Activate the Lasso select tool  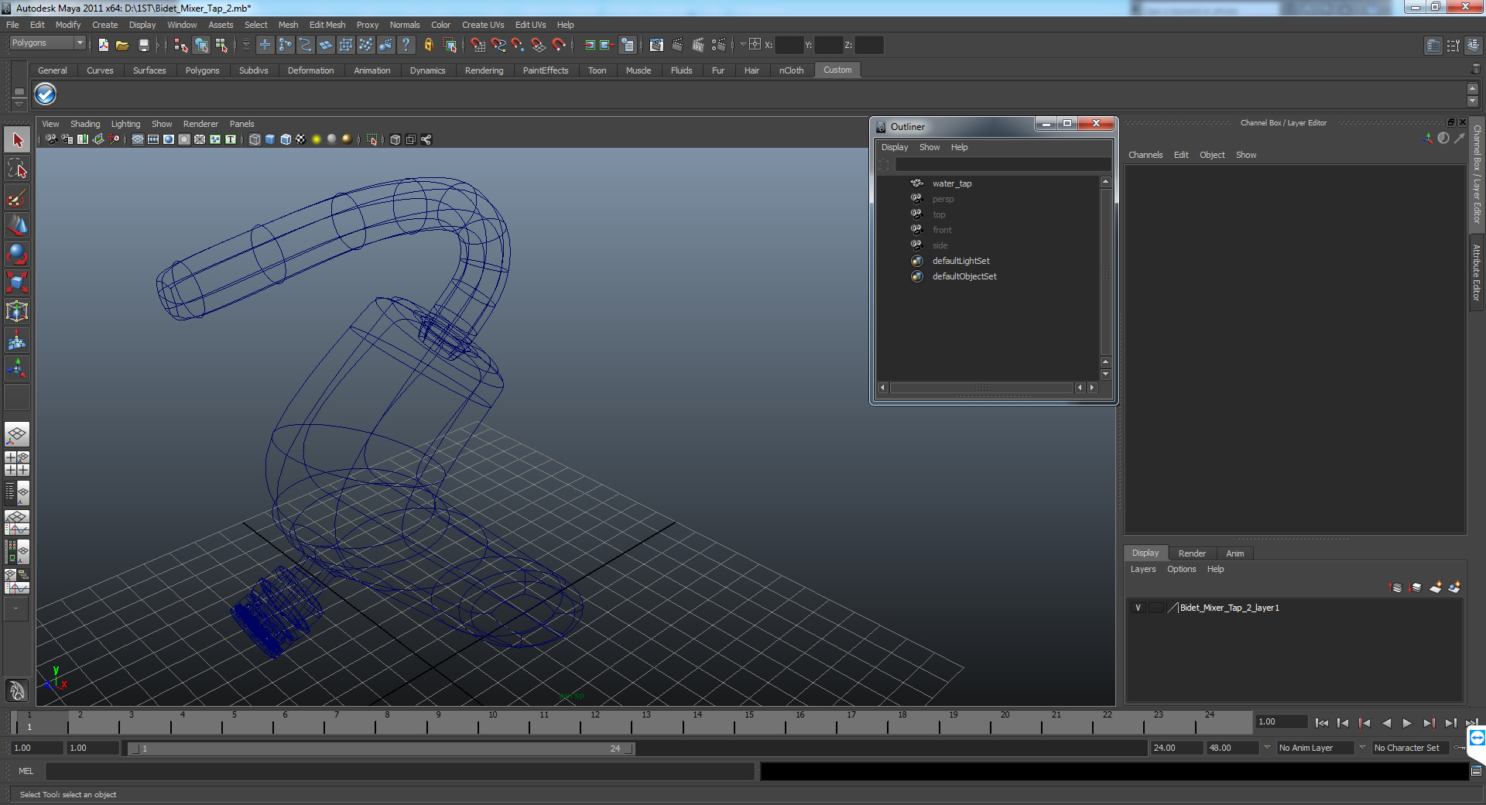click(17, 169)
